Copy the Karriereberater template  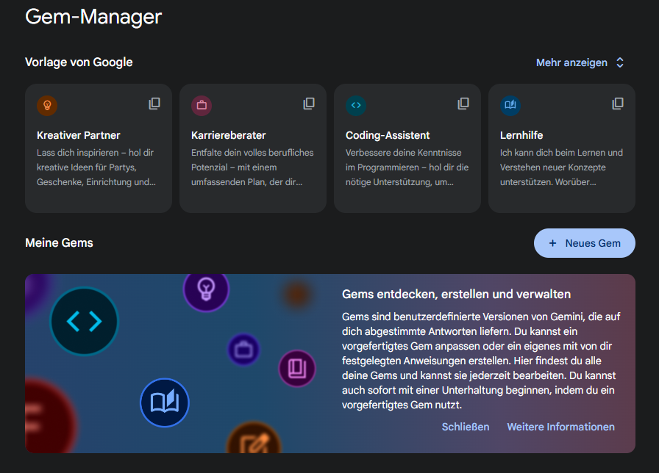309,104
